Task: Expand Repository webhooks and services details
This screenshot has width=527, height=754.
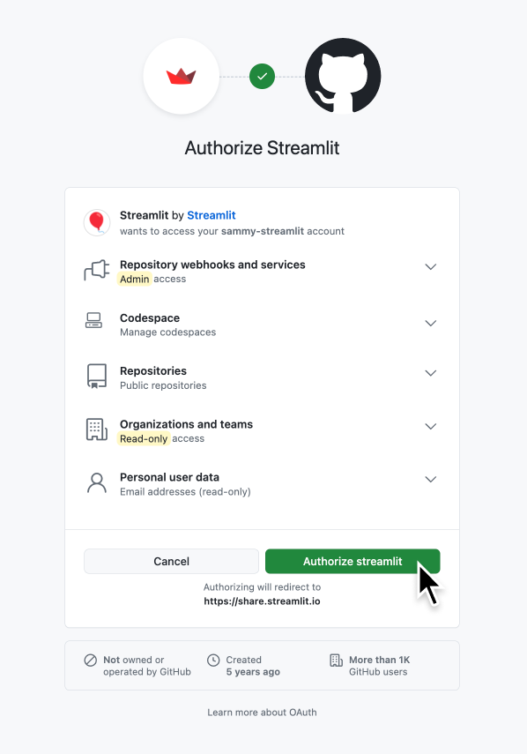Action: pos(431,266)
